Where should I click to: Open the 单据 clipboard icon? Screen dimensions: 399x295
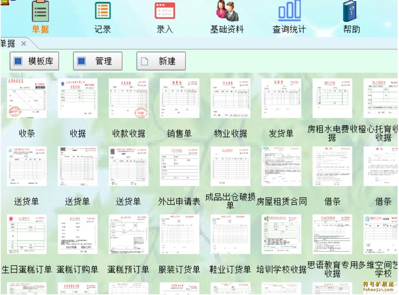(40, 11)
